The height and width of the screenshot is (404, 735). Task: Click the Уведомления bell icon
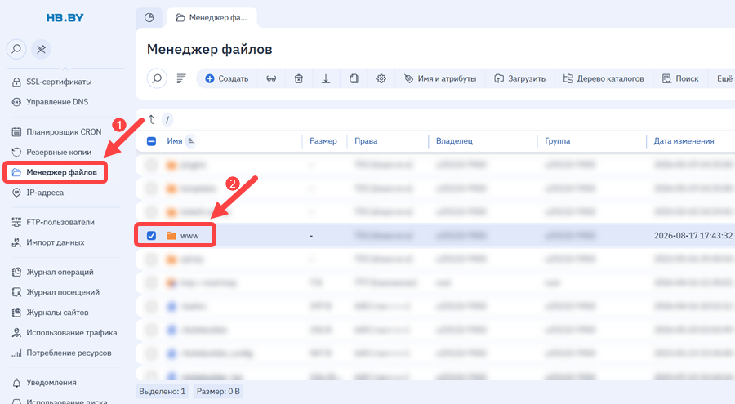(16, 383)
